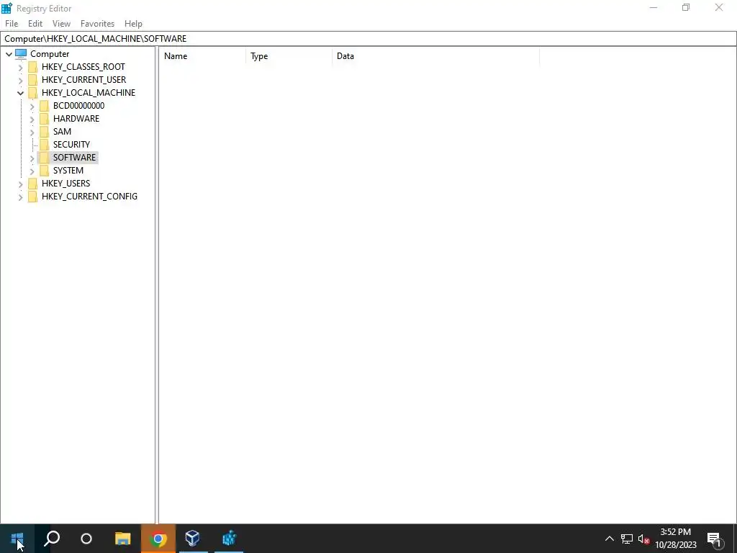Select the SOFTWARE label

point(74,157)
